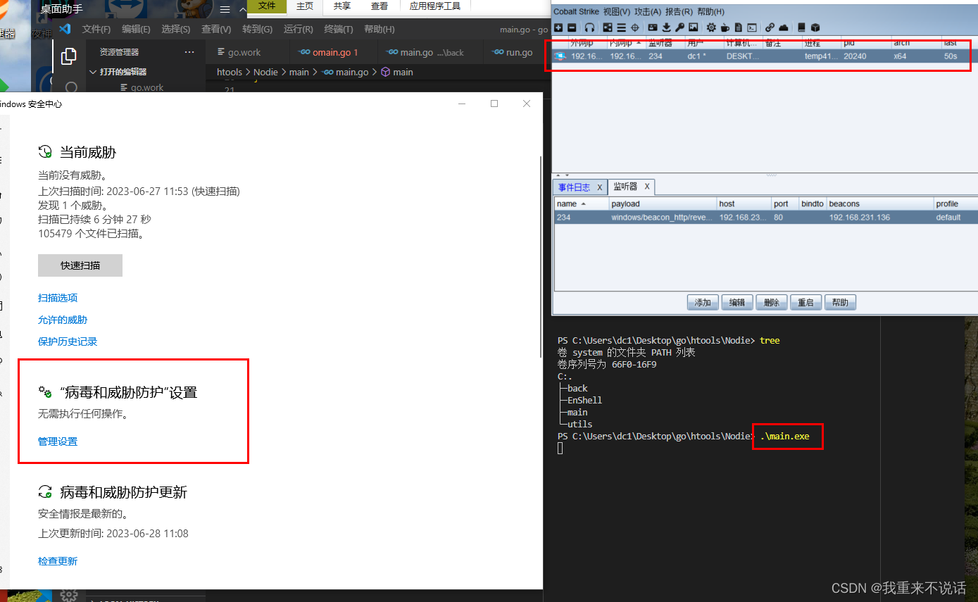Click the 删除 listener button

772,303
